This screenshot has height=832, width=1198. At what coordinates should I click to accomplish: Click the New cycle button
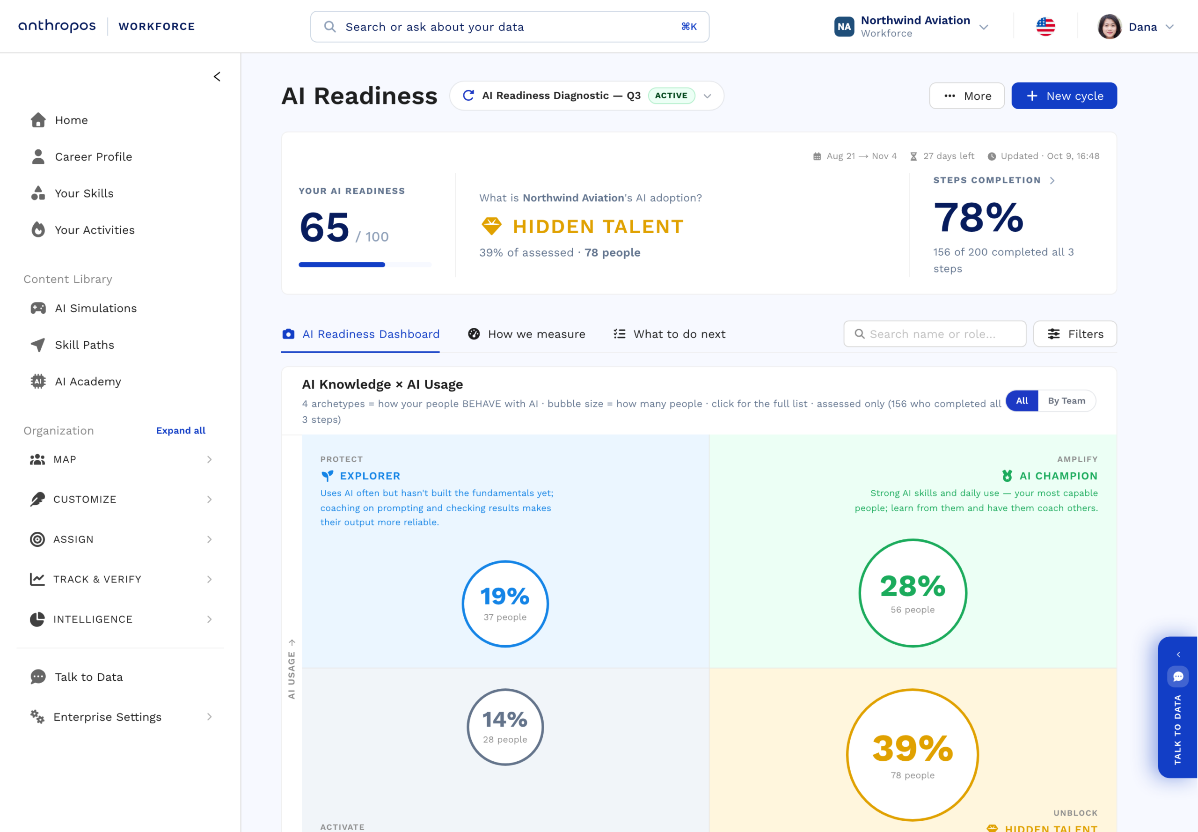[1064, 96]
